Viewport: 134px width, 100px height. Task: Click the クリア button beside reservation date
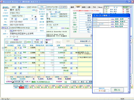point(65,7)
